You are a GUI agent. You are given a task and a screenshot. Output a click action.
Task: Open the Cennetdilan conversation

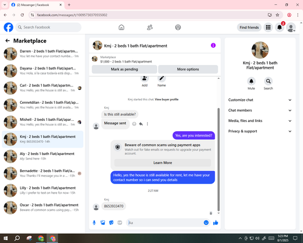point(42,105)
